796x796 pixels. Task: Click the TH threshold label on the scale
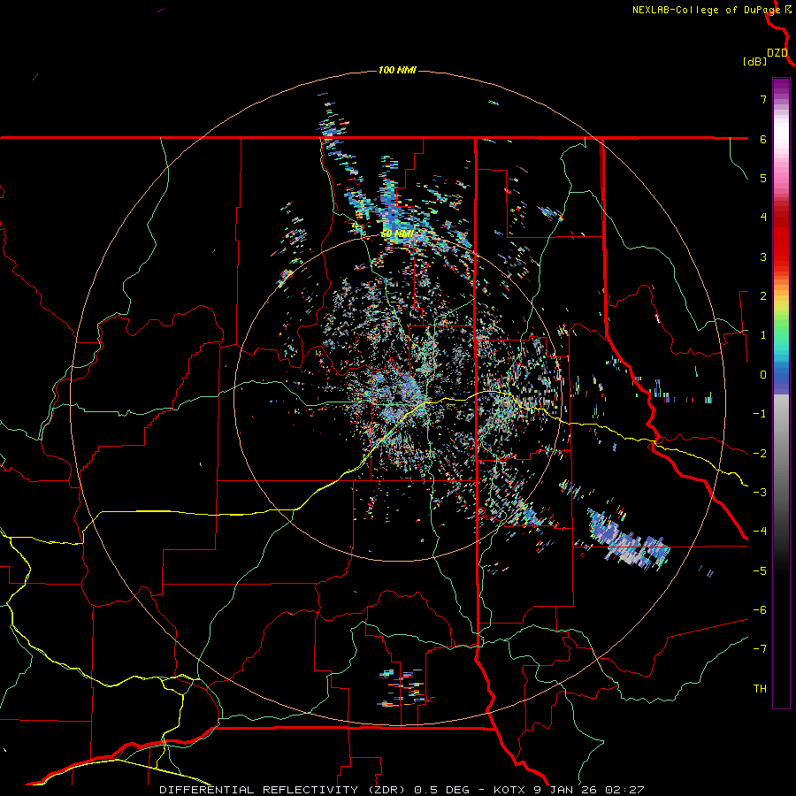coord(760,689)
